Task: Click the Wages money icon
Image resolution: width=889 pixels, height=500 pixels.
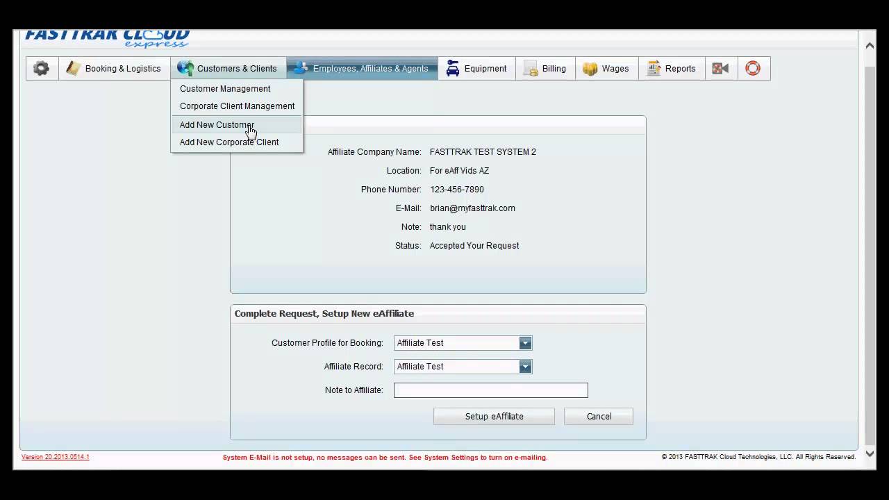Action: [x=590, y=68]
